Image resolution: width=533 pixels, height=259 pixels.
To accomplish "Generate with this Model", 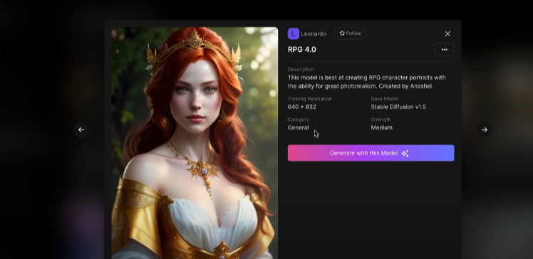I will coord(371,153).
